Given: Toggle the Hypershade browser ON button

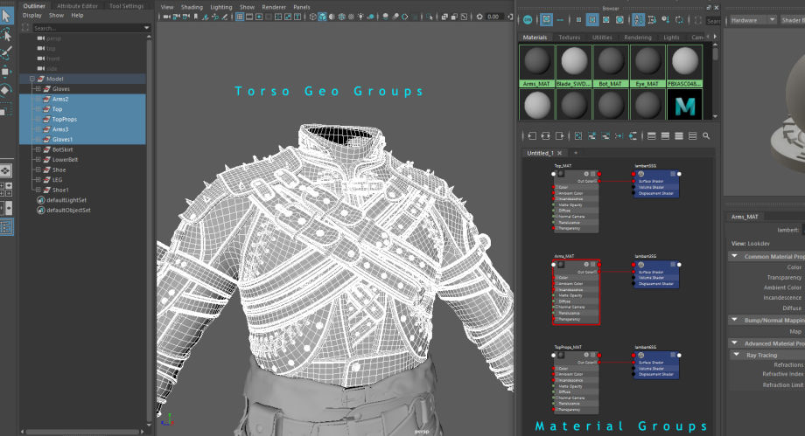Looking at the screenshot, I should pyautogui.click(x=526, y=19).
